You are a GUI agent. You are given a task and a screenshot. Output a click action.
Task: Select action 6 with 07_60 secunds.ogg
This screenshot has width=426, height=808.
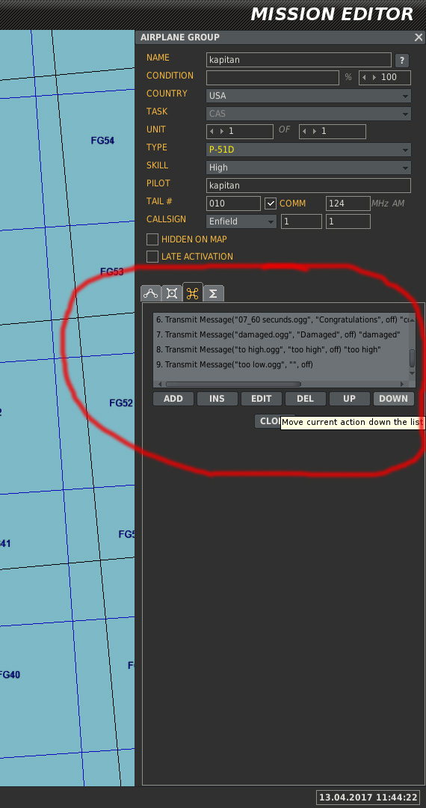coord(281,320)
